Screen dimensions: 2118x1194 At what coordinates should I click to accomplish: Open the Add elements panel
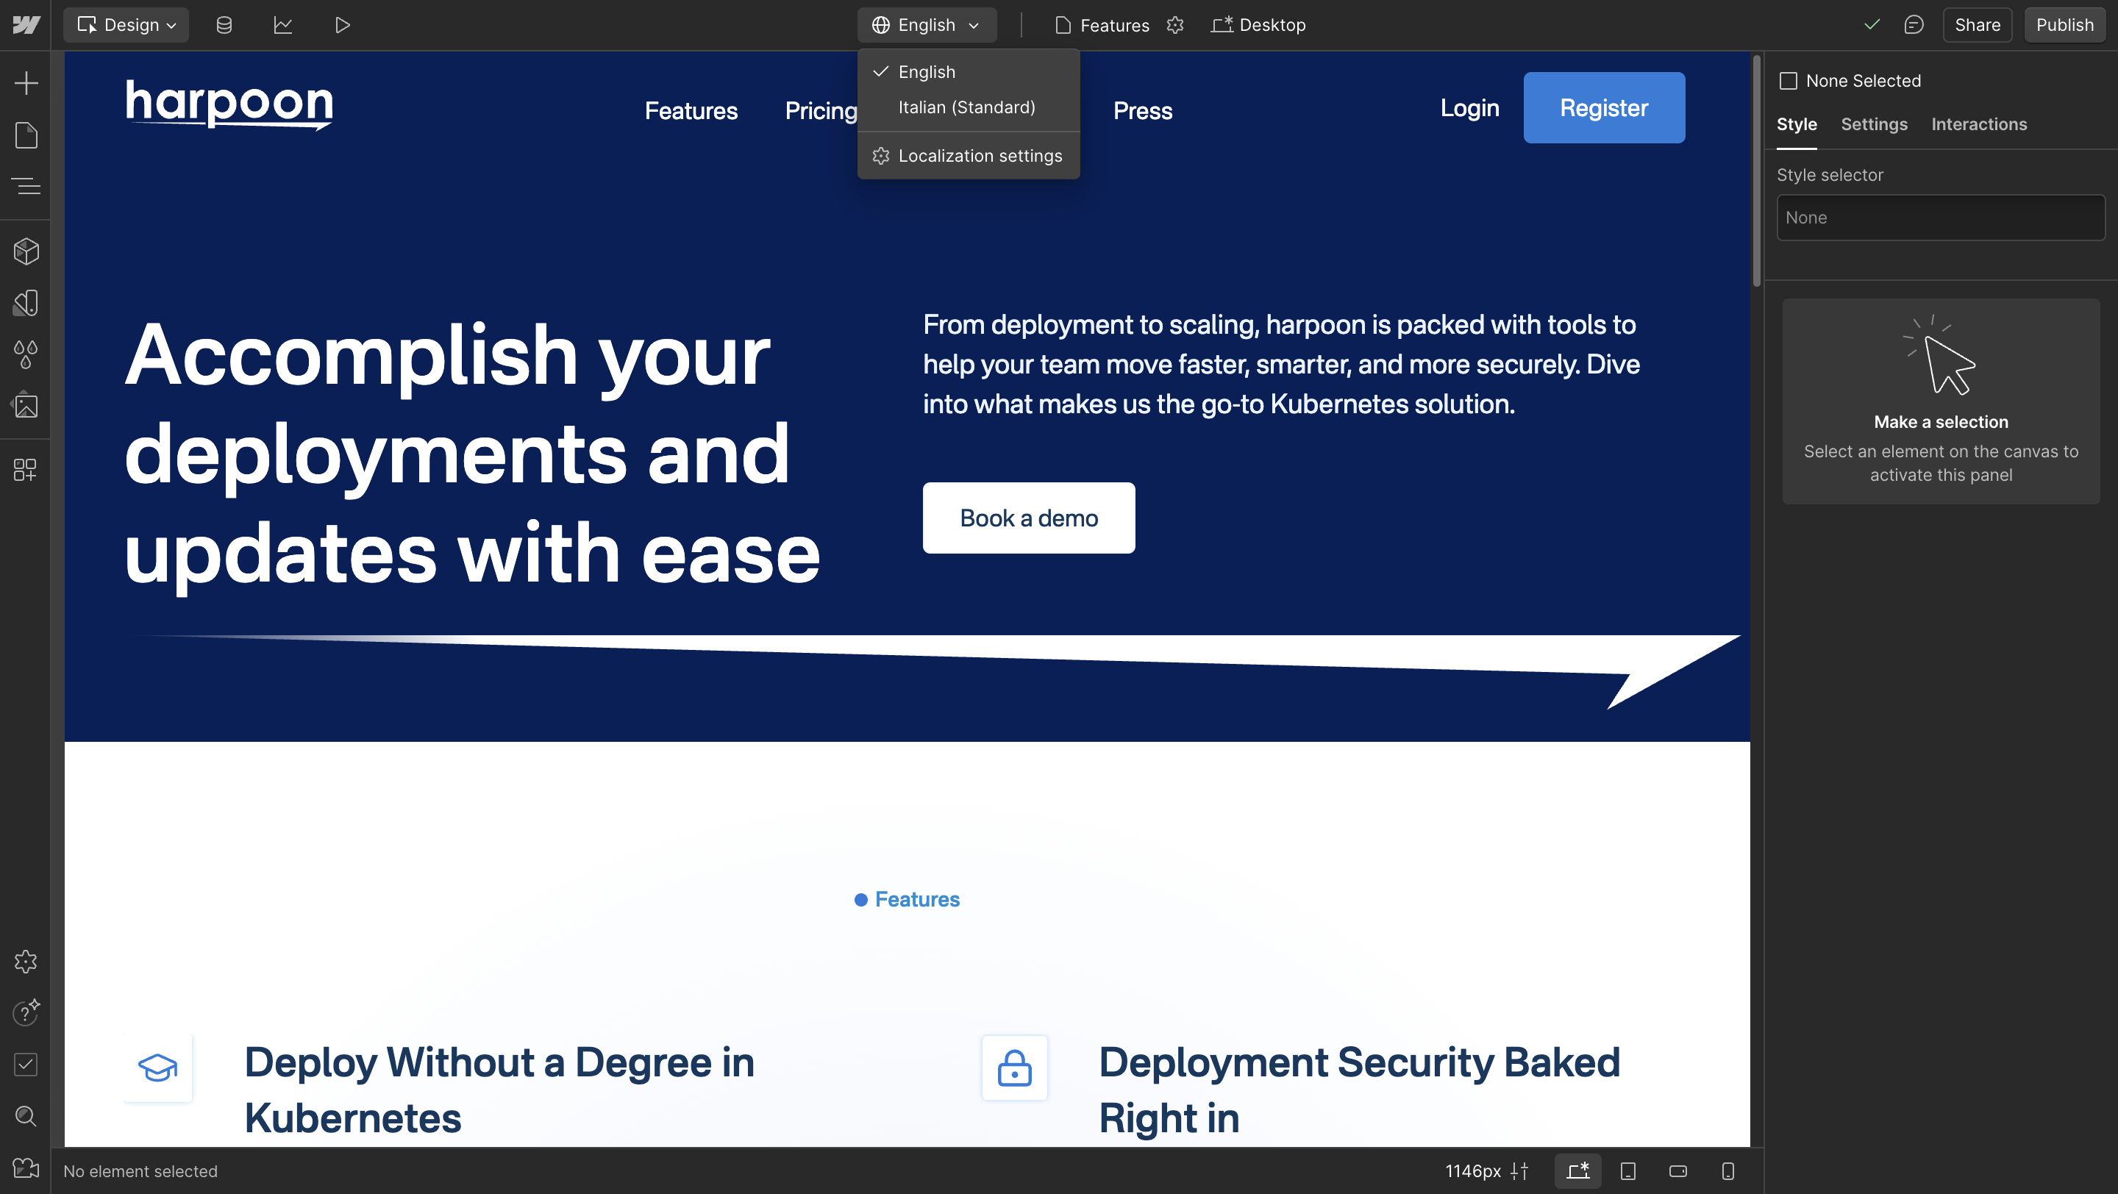pos(26,83)
